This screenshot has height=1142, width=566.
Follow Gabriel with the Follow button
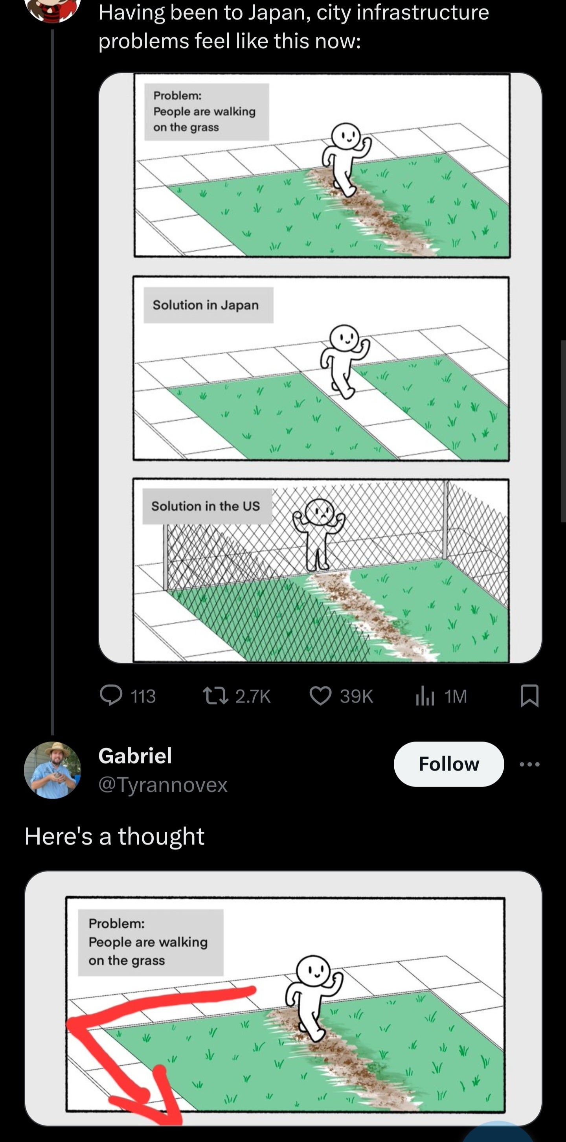point(448,764)
